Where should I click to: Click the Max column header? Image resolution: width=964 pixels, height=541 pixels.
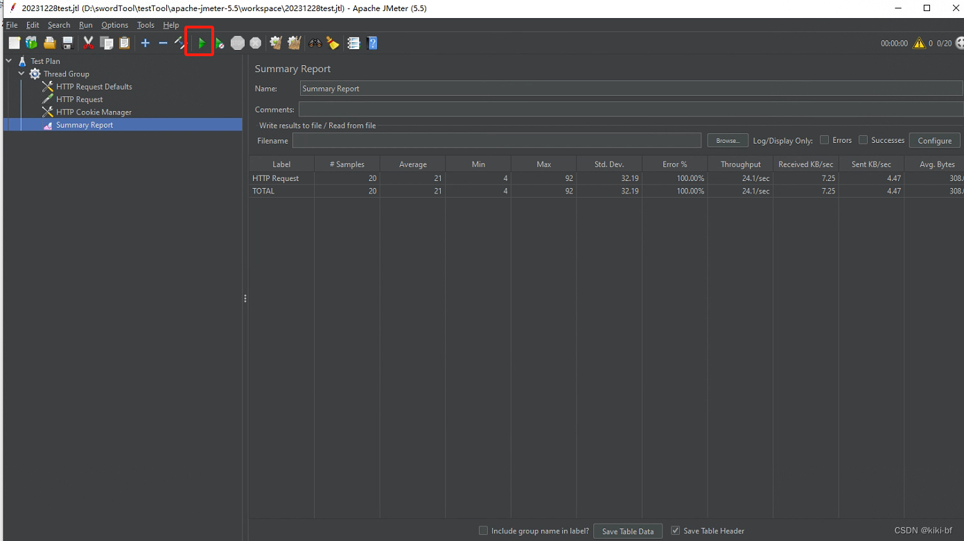point(543,164)
